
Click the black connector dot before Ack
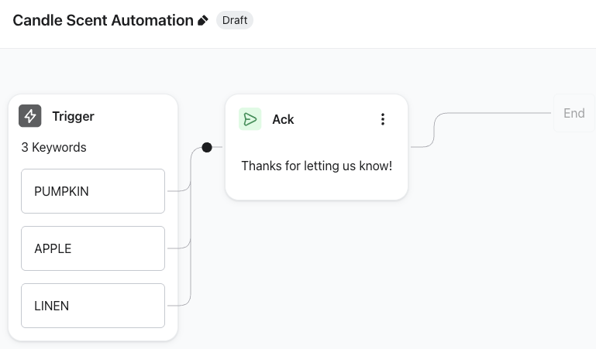click(x=207, y=147)
